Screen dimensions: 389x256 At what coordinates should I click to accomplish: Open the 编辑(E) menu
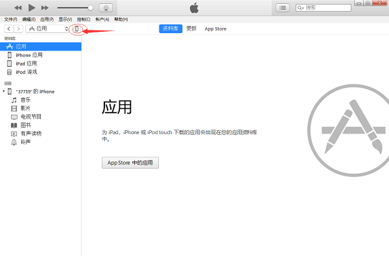29,19
